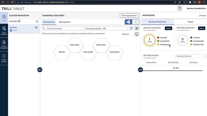This screenshot has height=116, width=207.
Task: Open the Home sidebar section
Action: point(4,18)
